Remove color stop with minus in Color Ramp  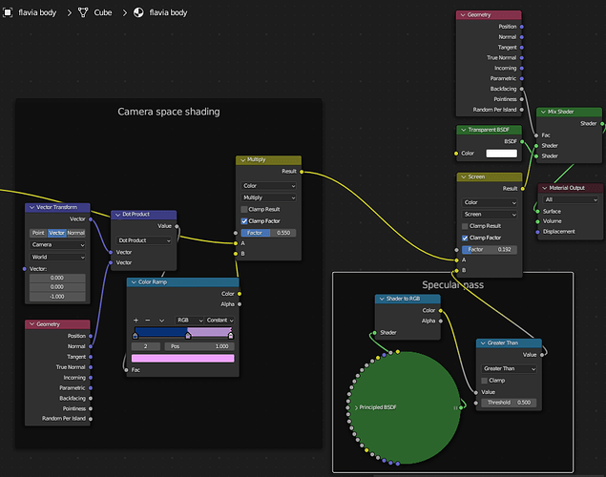point(148,321)
